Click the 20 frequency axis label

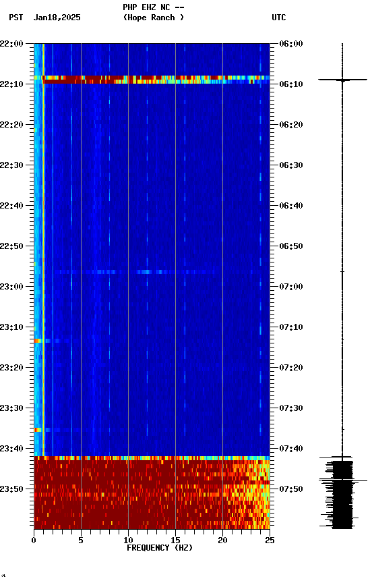222,540
